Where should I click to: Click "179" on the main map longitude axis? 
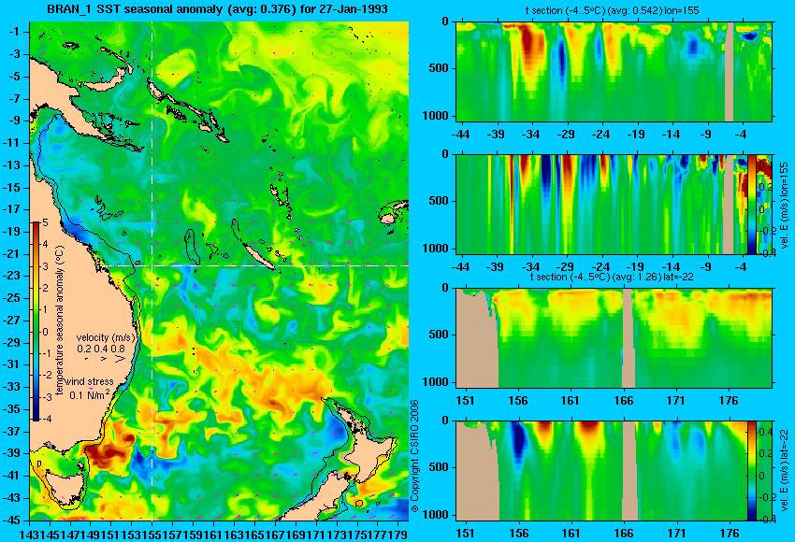[x=399, y=534]
